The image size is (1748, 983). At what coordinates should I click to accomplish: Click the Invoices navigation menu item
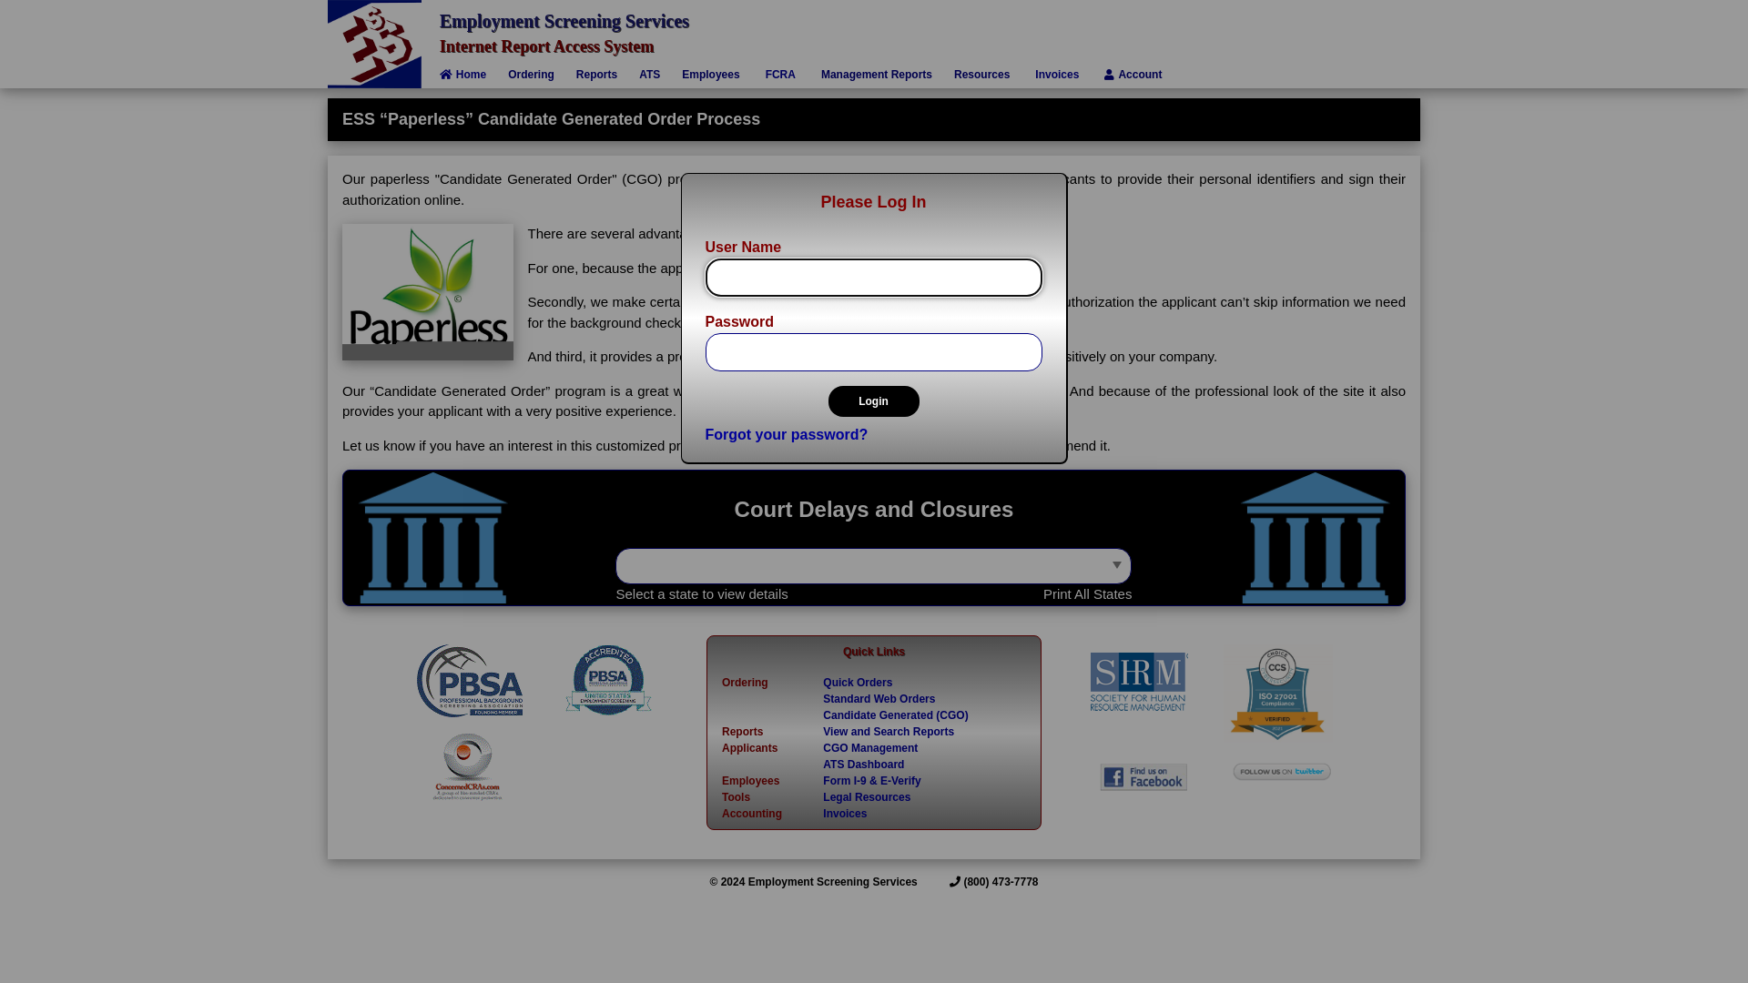[x=1056, y=75]
